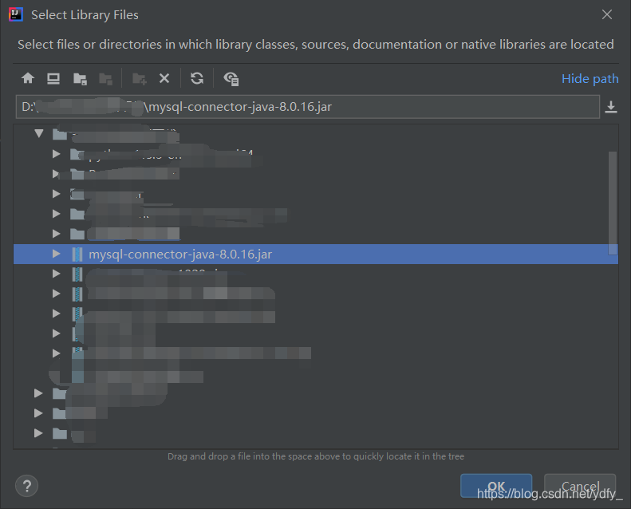Click the Cancel button
Screen dimensions: 631x509
click(580, 486)
